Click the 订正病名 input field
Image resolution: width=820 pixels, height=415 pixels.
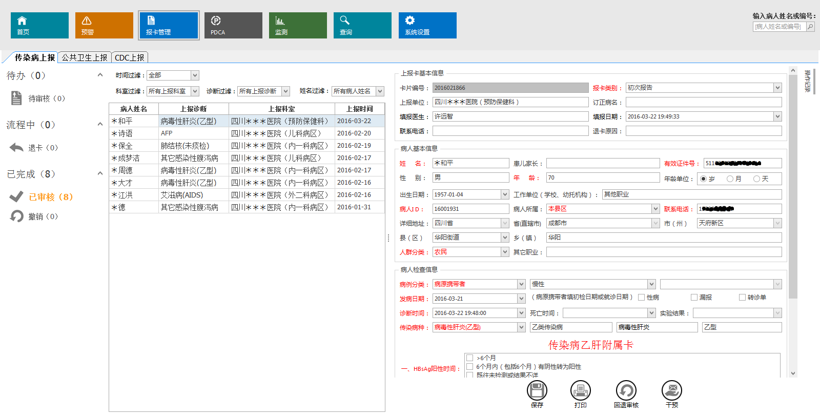point(704,102)
